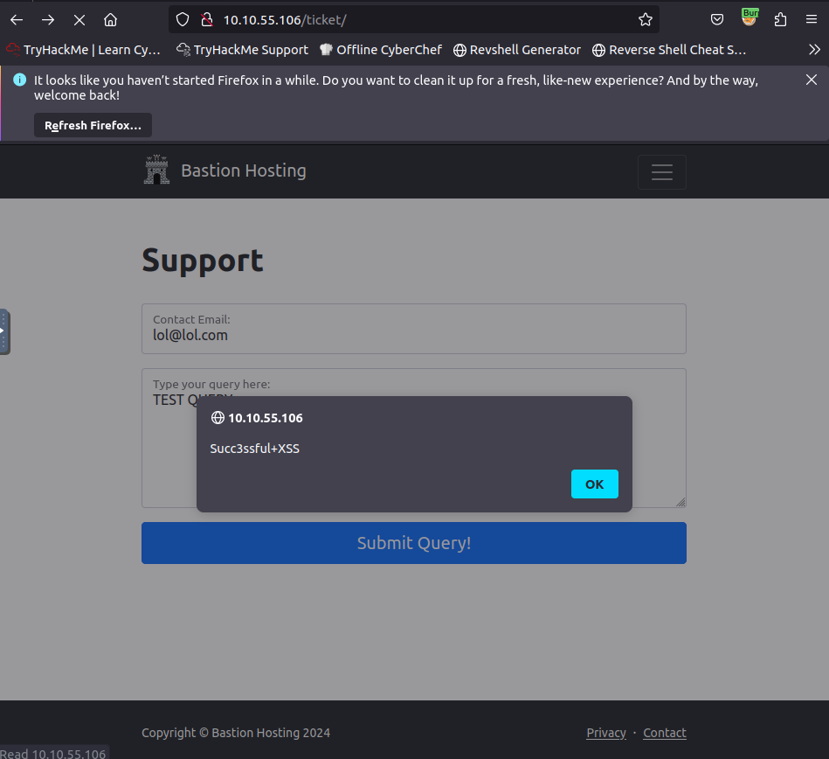Go to the Firefox home page

(110, 19)
